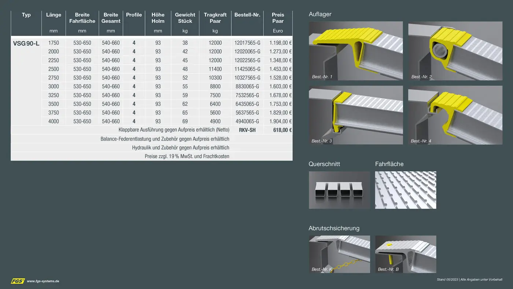
Task: Click the Länge 4000 row cell
Action: [x=53, y=121]
